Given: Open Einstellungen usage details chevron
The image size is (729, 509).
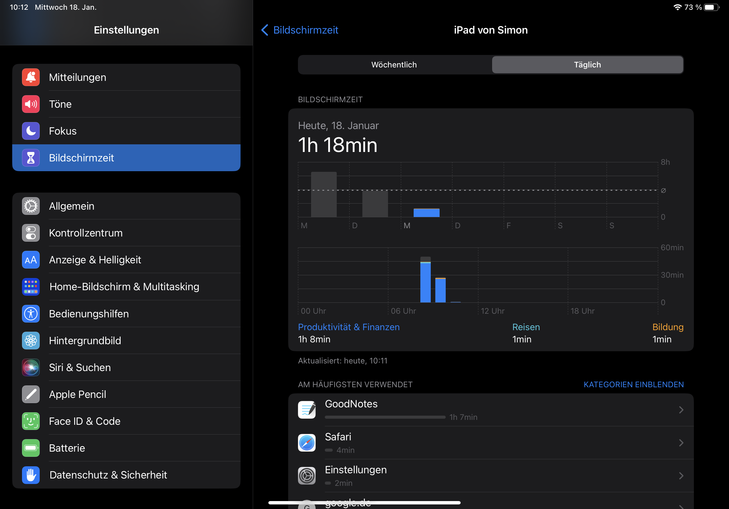Looking at the screenshot, I should tap(681, 476).
